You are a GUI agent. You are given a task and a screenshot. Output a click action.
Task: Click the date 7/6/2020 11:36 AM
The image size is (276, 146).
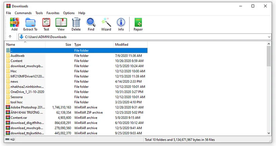click(x=128, y=56)
